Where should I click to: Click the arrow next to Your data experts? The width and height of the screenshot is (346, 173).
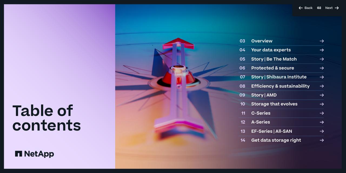click(322, 50)
